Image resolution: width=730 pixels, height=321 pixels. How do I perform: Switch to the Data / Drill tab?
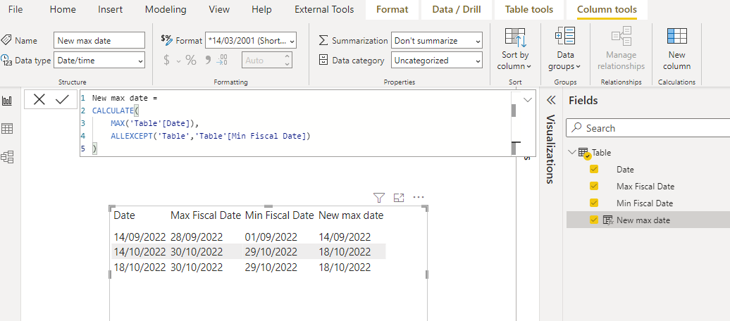[x=457, y=9]
